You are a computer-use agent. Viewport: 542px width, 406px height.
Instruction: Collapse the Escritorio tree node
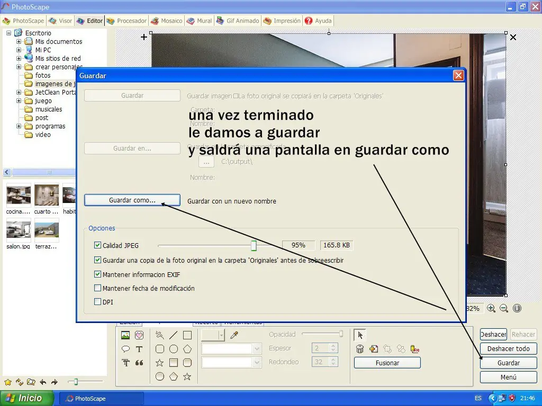tap(8, 33)
